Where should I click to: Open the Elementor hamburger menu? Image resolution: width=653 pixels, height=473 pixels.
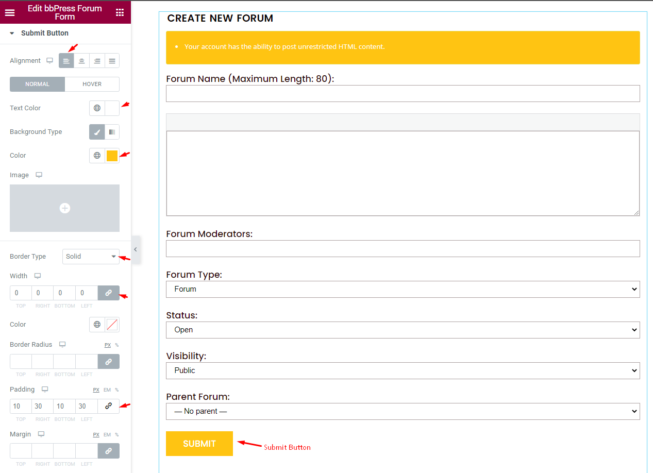tap(10, 13)
